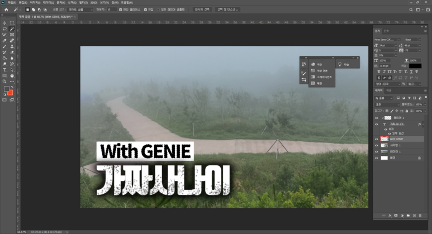Select the Hand tool
This screenshot has width=432, height=234.
12,76
